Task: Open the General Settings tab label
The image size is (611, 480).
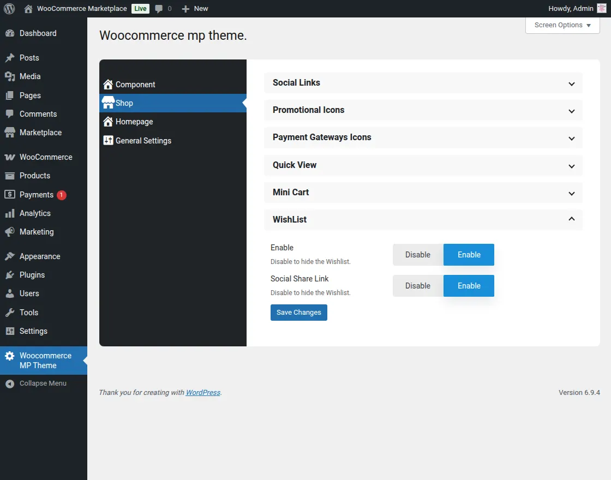Action: click(143, 141)
